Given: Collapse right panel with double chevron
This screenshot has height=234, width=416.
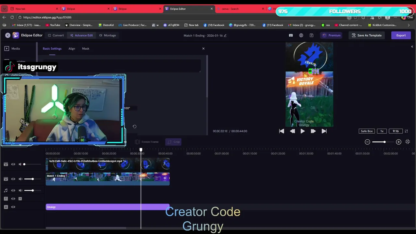Looking at the screenshot, I should click(412, 47).
